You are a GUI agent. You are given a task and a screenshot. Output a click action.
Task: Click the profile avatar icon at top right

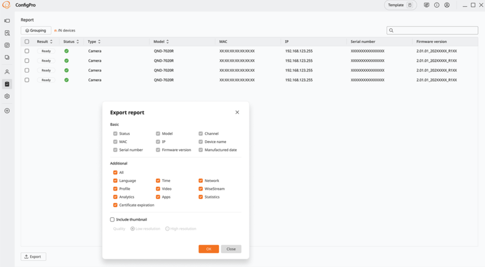(447, 5)
